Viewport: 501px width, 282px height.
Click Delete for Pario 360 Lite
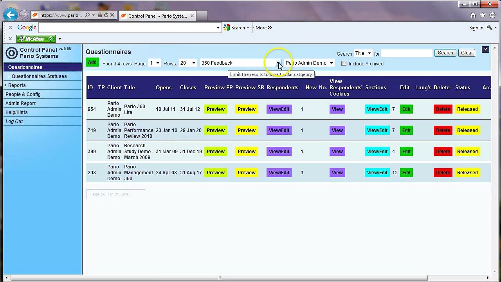point(443,109)
